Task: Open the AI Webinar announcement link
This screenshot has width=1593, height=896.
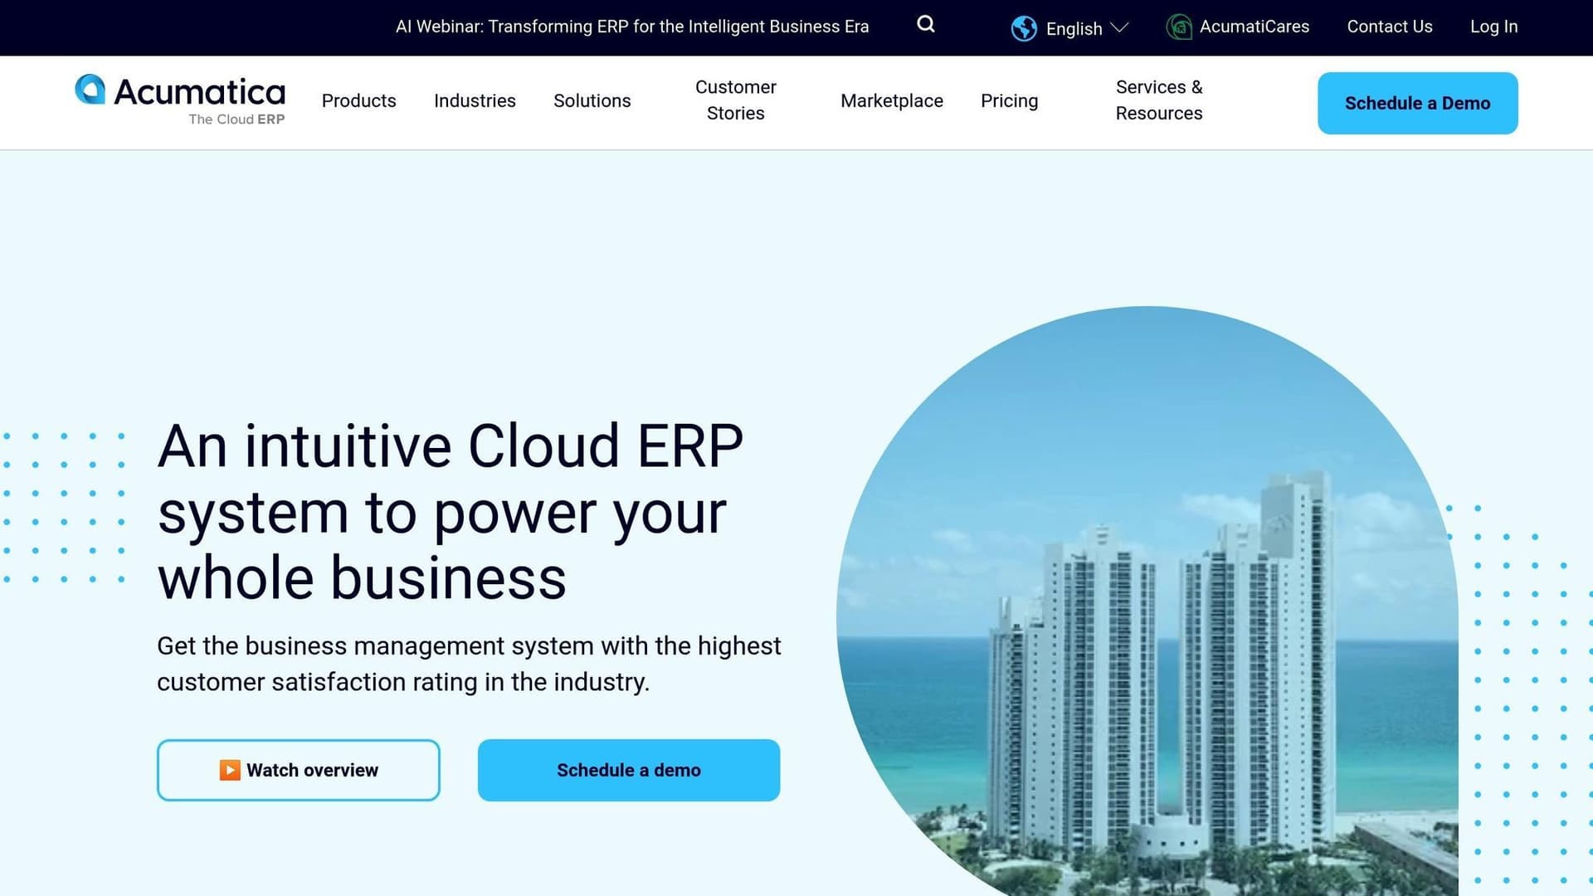Action: pos(631,27)
